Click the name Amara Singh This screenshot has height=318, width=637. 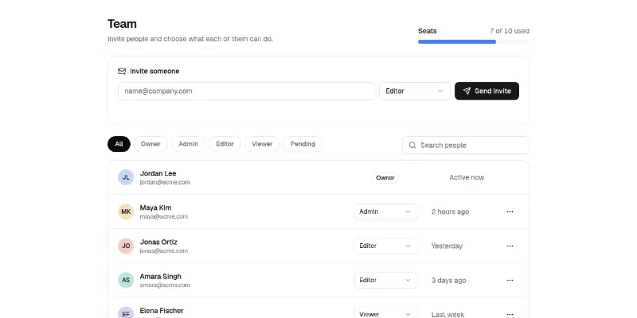161,276
